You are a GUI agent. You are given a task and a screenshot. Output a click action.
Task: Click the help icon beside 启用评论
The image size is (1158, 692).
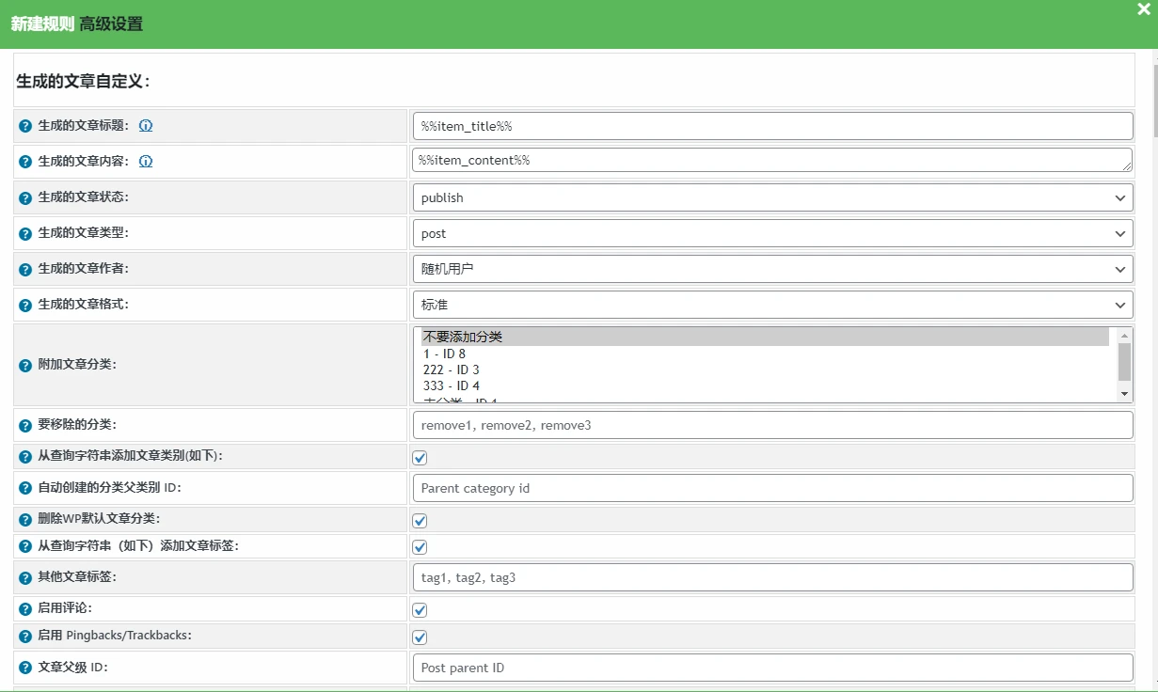click(24, 608)
